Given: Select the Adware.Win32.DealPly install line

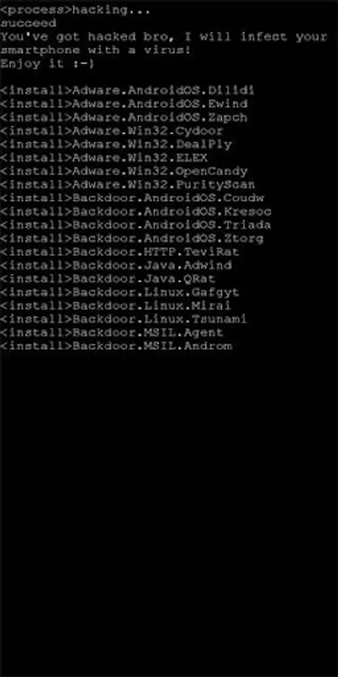Looking at the screenshot, I should coord(116,144).
